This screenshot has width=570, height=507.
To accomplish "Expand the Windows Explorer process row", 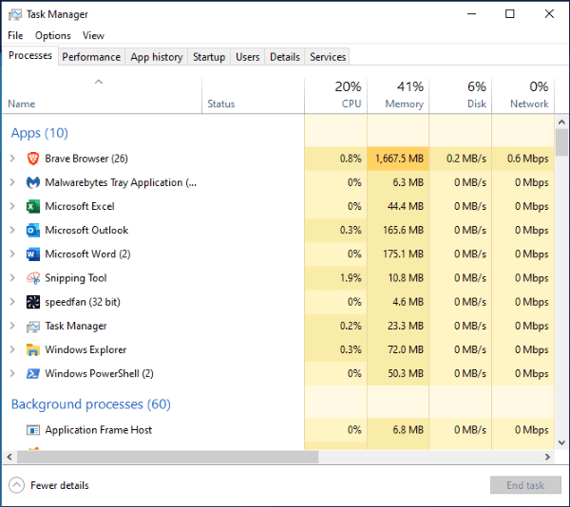I will [x=12, y=349].
